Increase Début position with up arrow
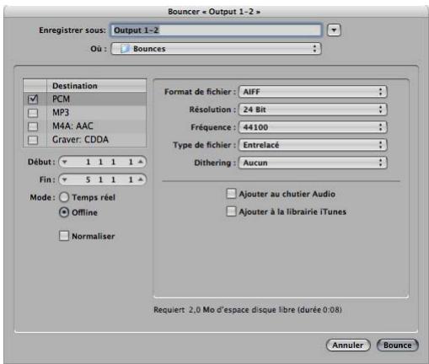Viewport: 429px width, 364px height. [x=141, y=162]
